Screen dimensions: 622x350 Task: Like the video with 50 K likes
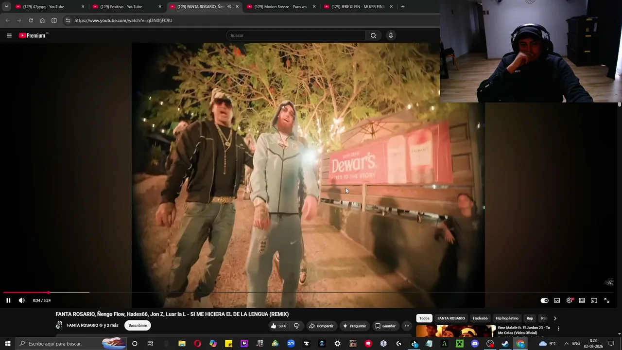point(278,326)
